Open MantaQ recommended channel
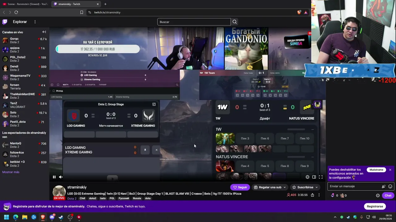 [x=24, y=145]
